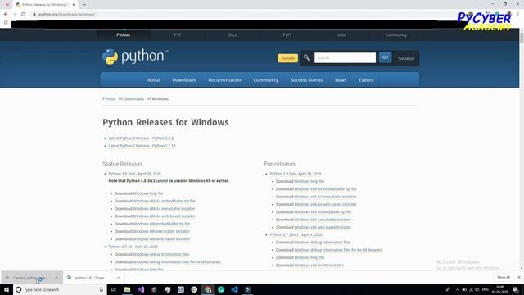Select the Jobs tab in top navigation

coord(341,34)
